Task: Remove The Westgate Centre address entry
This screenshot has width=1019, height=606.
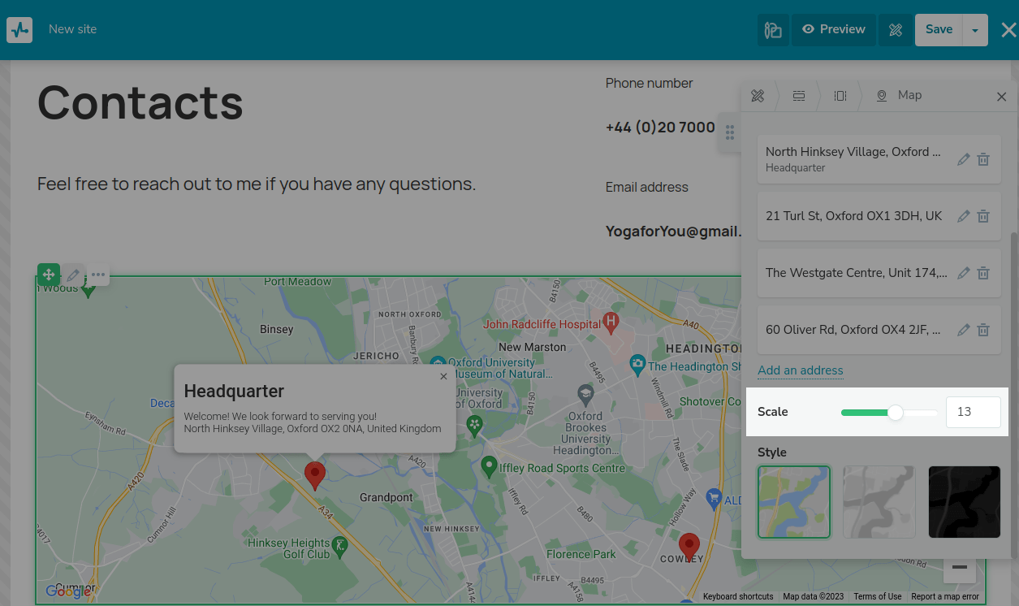Action: (983, 273)
